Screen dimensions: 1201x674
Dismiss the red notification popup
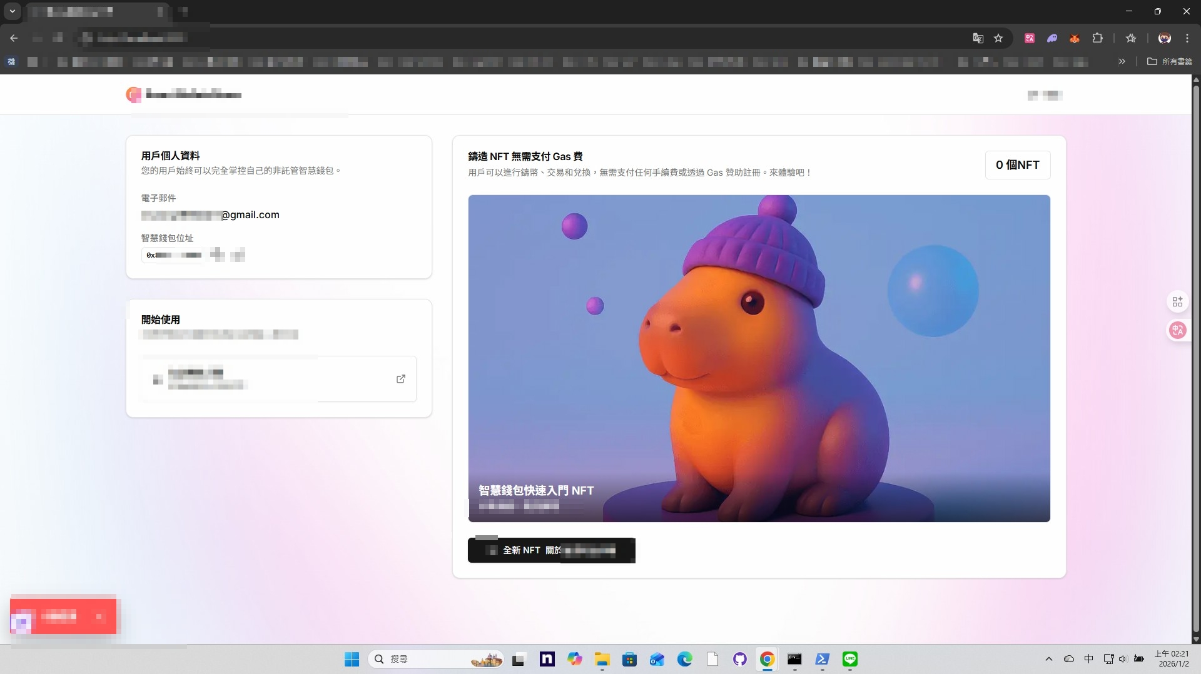99,617
